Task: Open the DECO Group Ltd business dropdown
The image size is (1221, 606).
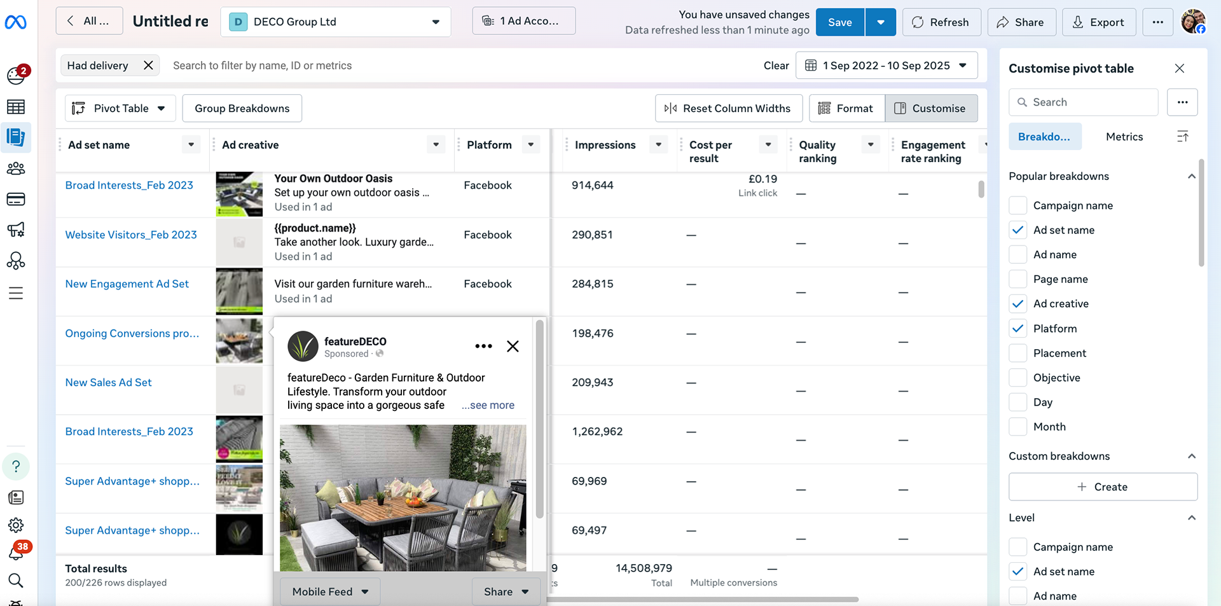Action: click(336, 22)
